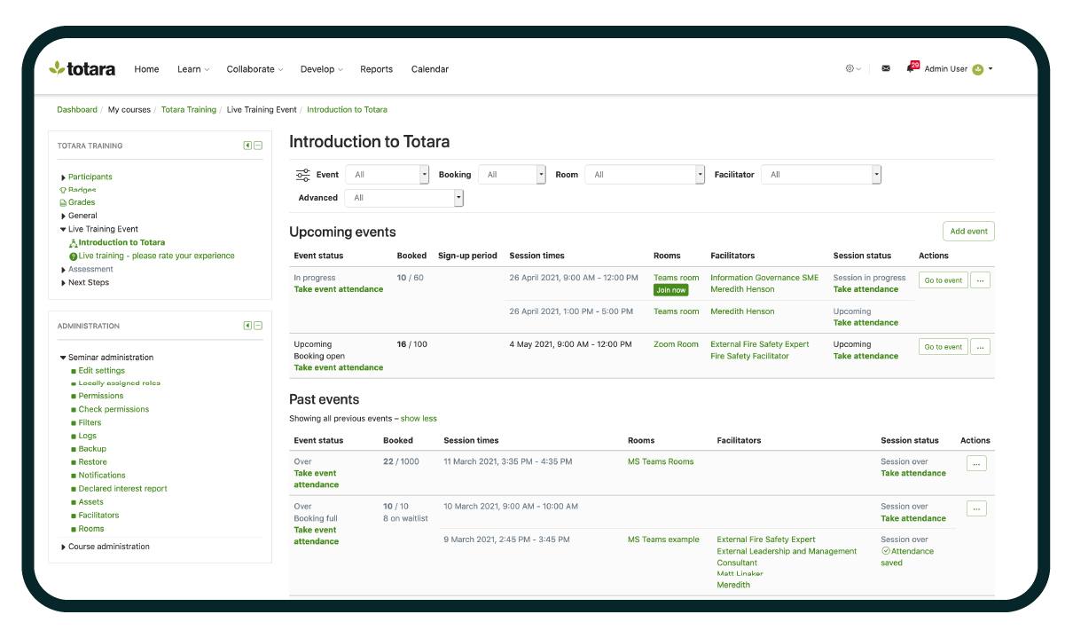Click the Admin User avatar icon
This screenshot has width=1065, height=638.
tap(977, 69)
